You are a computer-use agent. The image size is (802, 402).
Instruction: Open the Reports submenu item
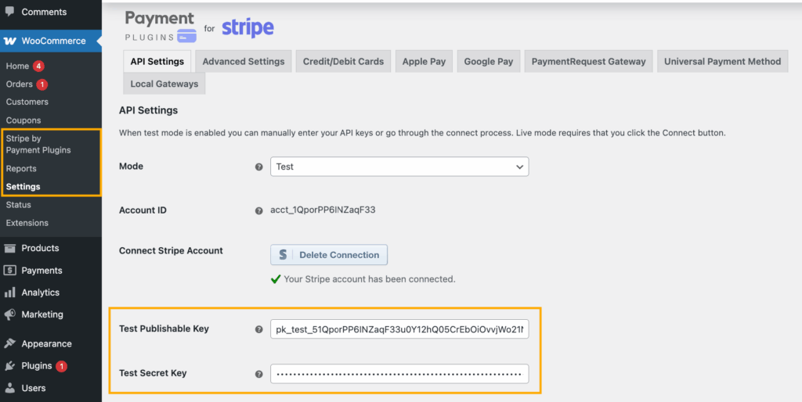(x=21, y=169)
